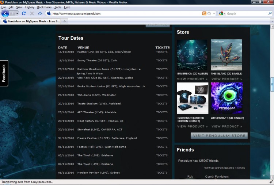Click the Visit Pendulum Store button
This screenshot has width=274, height=185.
pyautogui.click(x=219, y=136)
